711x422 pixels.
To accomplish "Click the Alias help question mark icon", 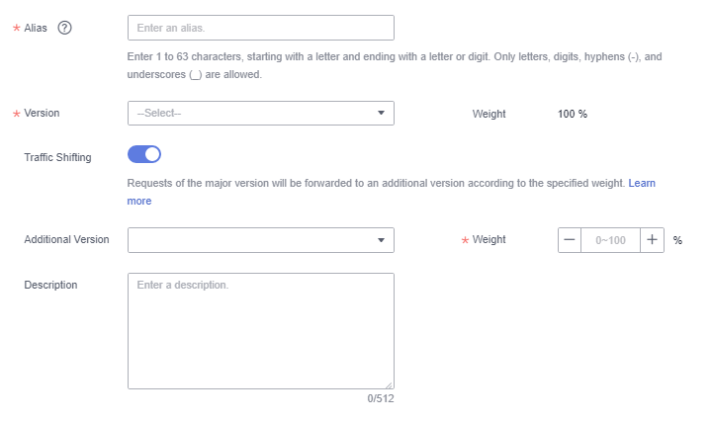I will click(x=64, y=28).
